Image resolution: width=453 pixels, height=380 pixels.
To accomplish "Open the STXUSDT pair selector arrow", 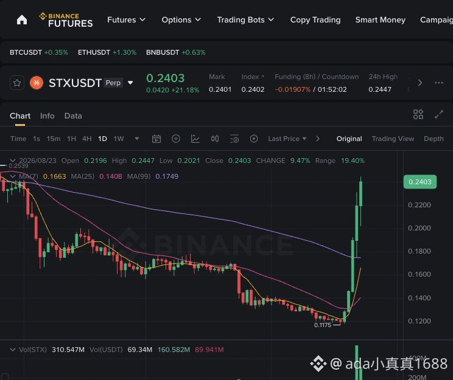I will (130, 83).
